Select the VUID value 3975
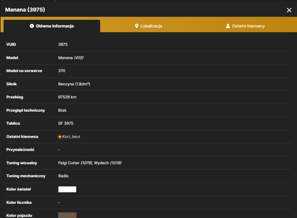The image size is (297, 218). [63, 44]
